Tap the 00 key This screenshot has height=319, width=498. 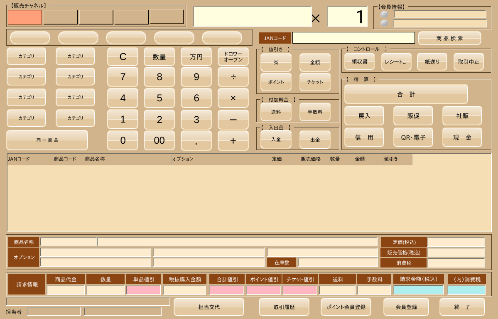click(159, 140)
